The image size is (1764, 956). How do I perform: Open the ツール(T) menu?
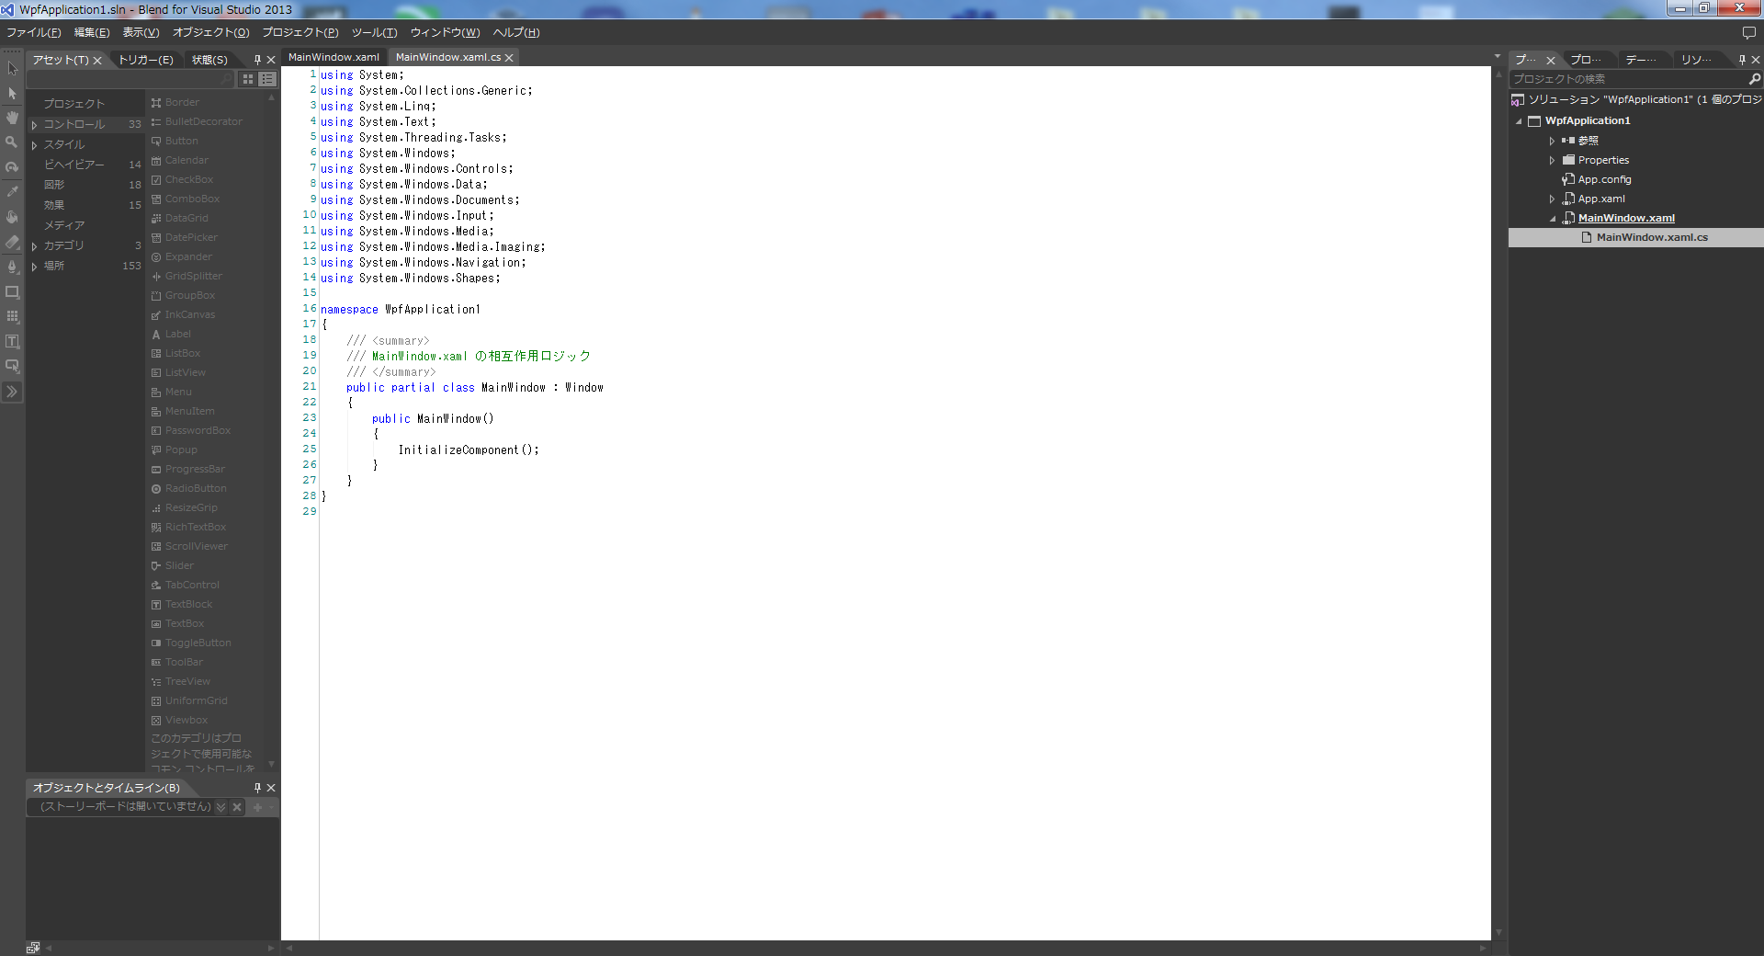[374, 32]
